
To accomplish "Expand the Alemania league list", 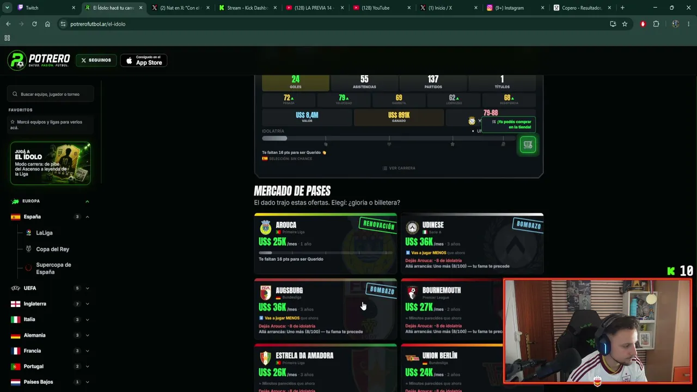I will click(87, 335).
